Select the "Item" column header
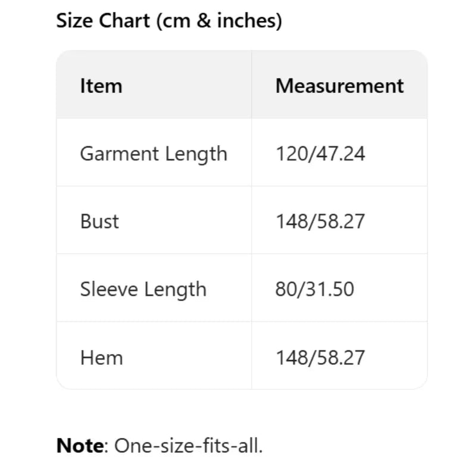Screen dimensions: 476x476 pos(101,86)
